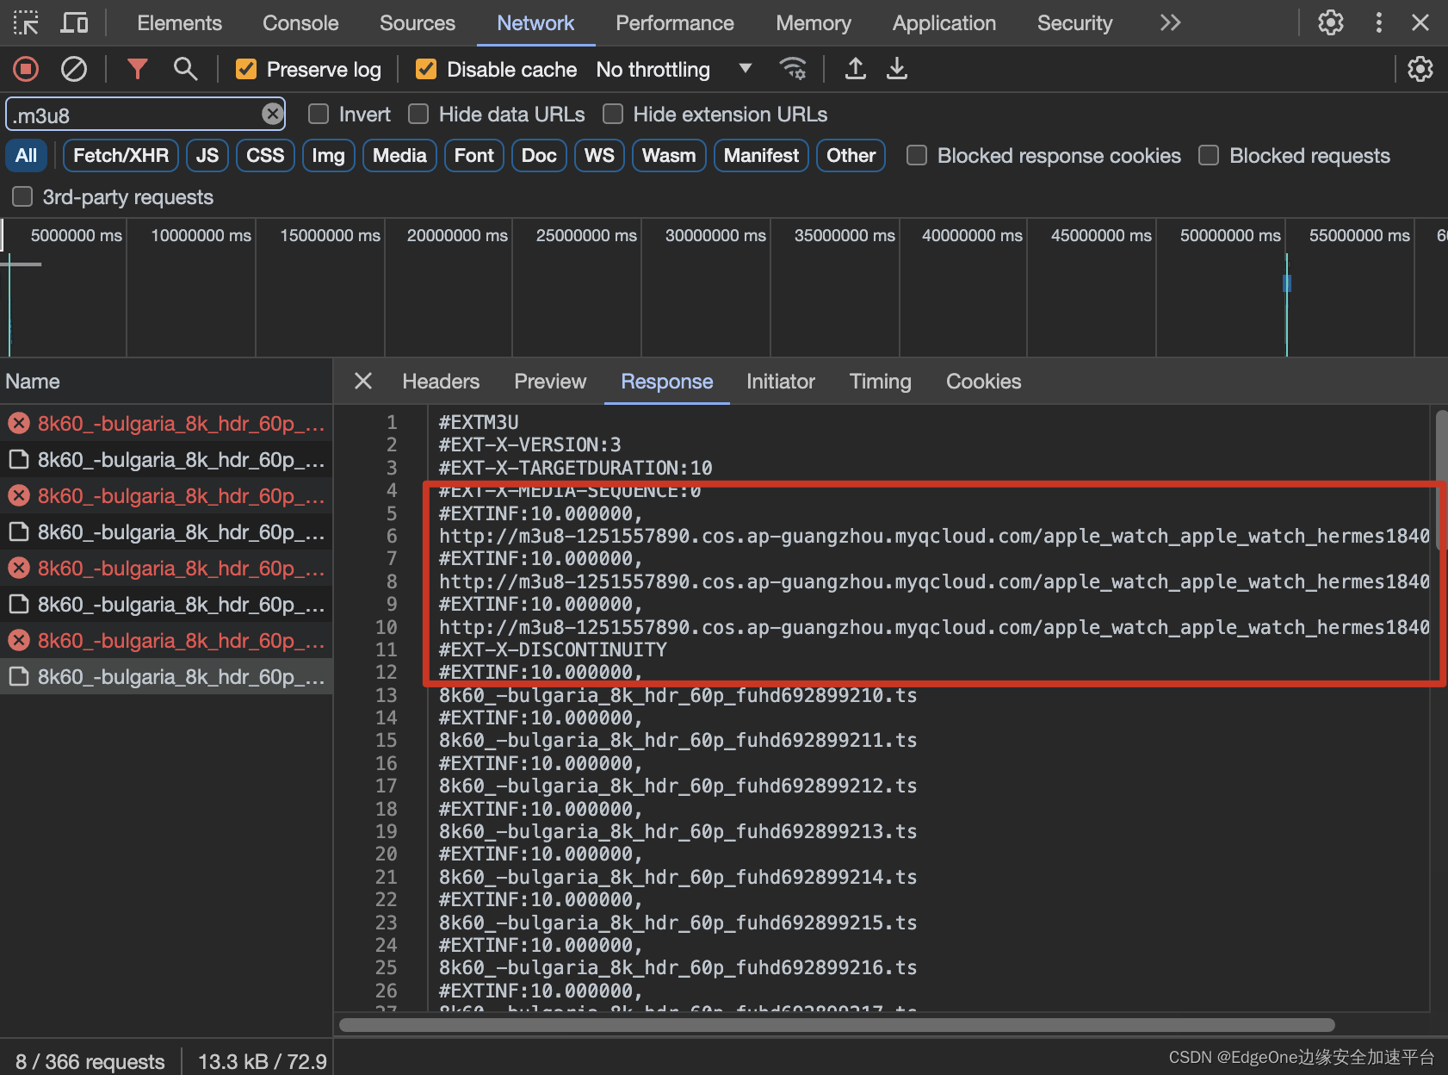Export HAR file with download arrow

tap(897, 69)
